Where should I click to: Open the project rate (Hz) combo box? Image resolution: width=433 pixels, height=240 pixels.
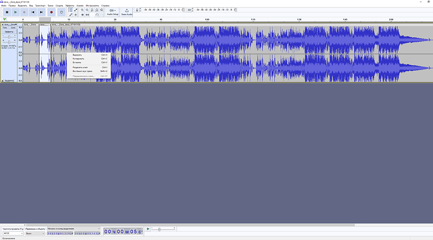13,234
